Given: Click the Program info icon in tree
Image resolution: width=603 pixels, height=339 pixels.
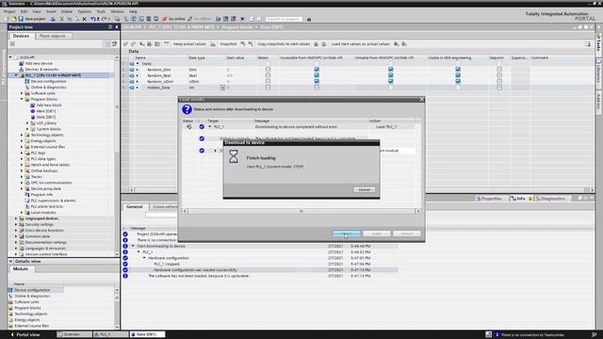Looking at the screenshot, I should pyautogui.click(x=27, y=195).
